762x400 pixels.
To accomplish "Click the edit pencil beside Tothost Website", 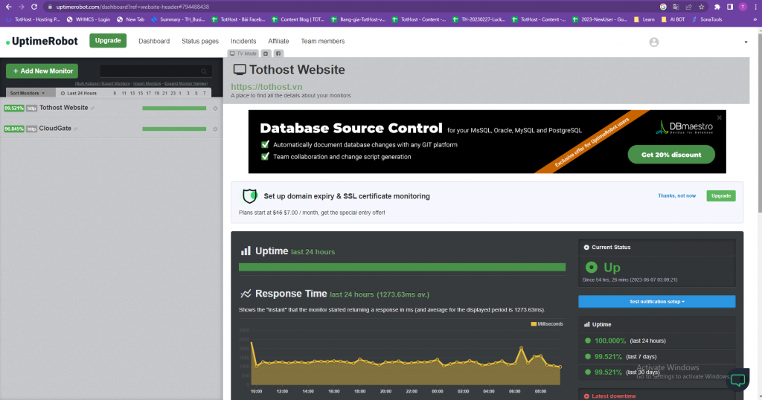I will coord(92,109).
